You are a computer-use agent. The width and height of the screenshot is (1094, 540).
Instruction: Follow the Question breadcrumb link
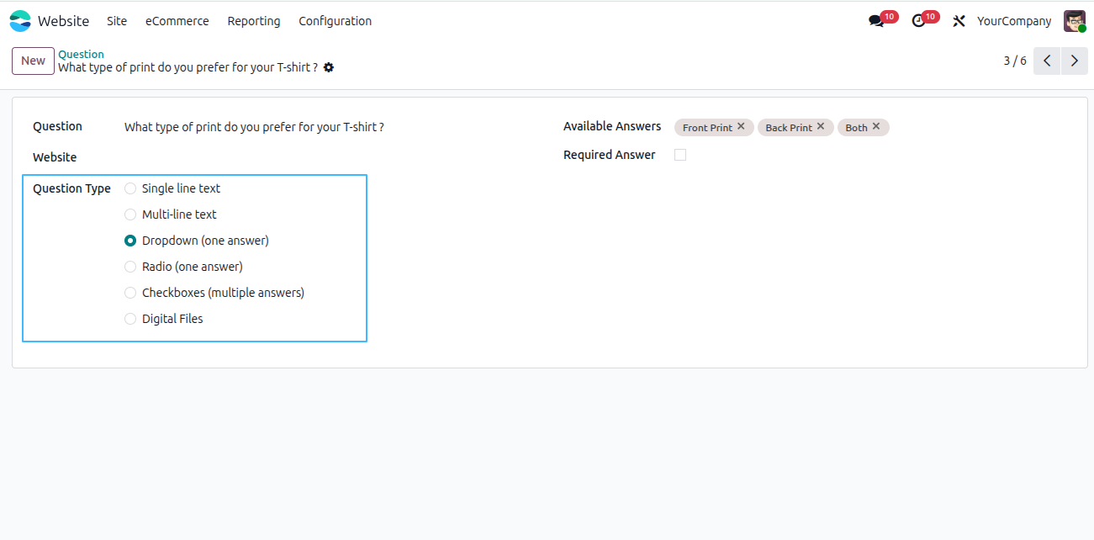click(81, 55)
